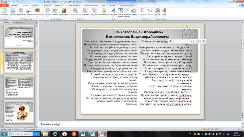Click the Рисунок (Picture) icon
The image size is (244, 137).
click(13, 11)
